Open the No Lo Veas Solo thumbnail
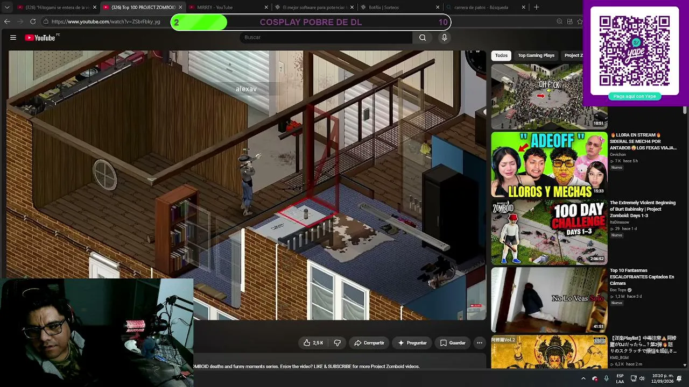689x387 pixels. point(549,300)
